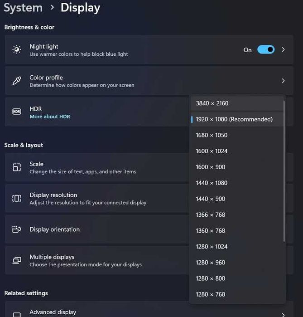Select 1280 × 800 resolution

point(236,278)
